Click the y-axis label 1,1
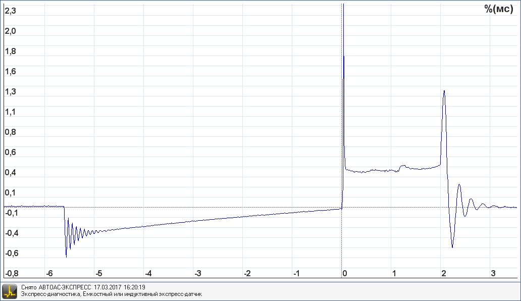Viewport: 521px width, 301px height. 10,112
